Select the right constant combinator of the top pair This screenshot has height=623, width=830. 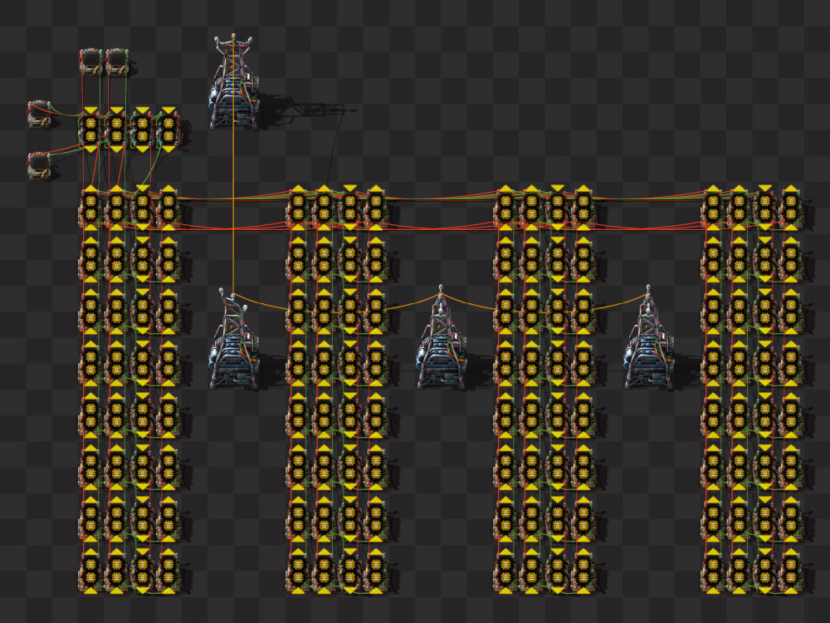click(x=117, y=62)
